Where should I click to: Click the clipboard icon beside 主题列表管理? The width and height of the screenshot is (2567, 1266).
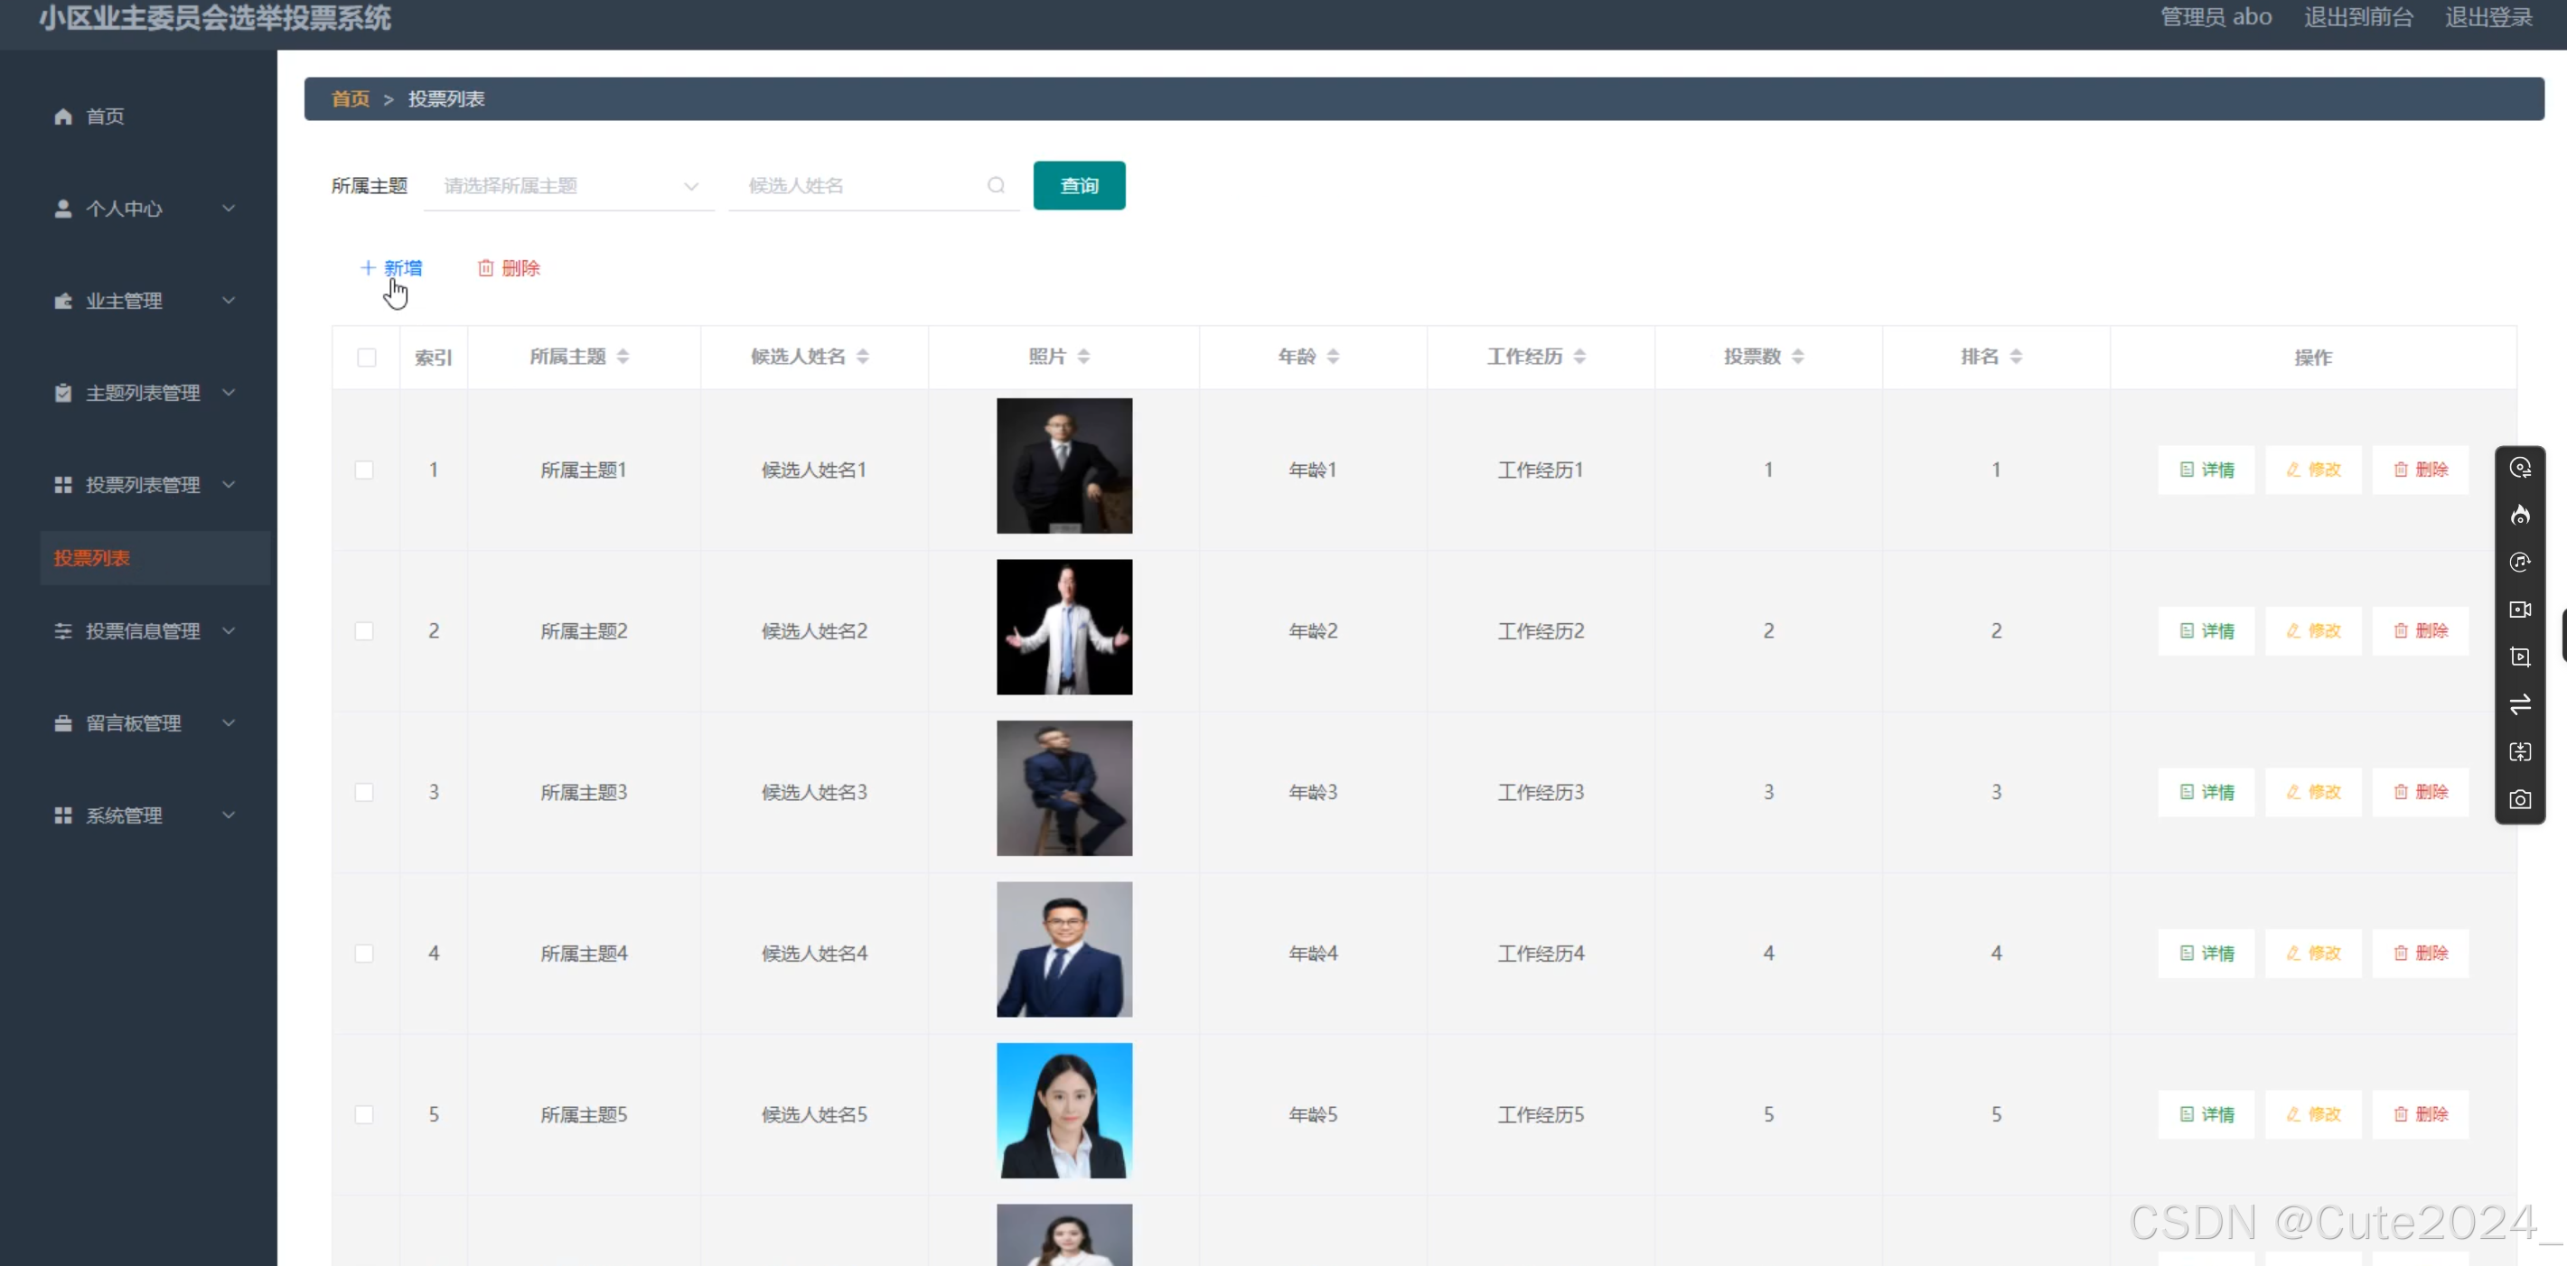(x=62, y=393)
